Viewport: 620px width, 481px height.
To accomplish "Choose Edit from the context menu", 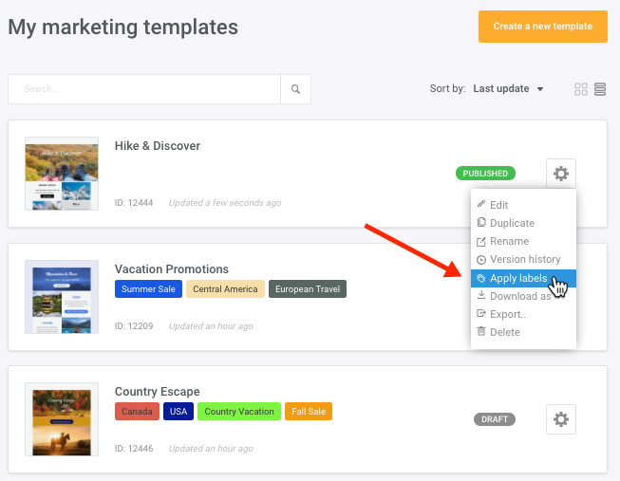I will [498, 205].
